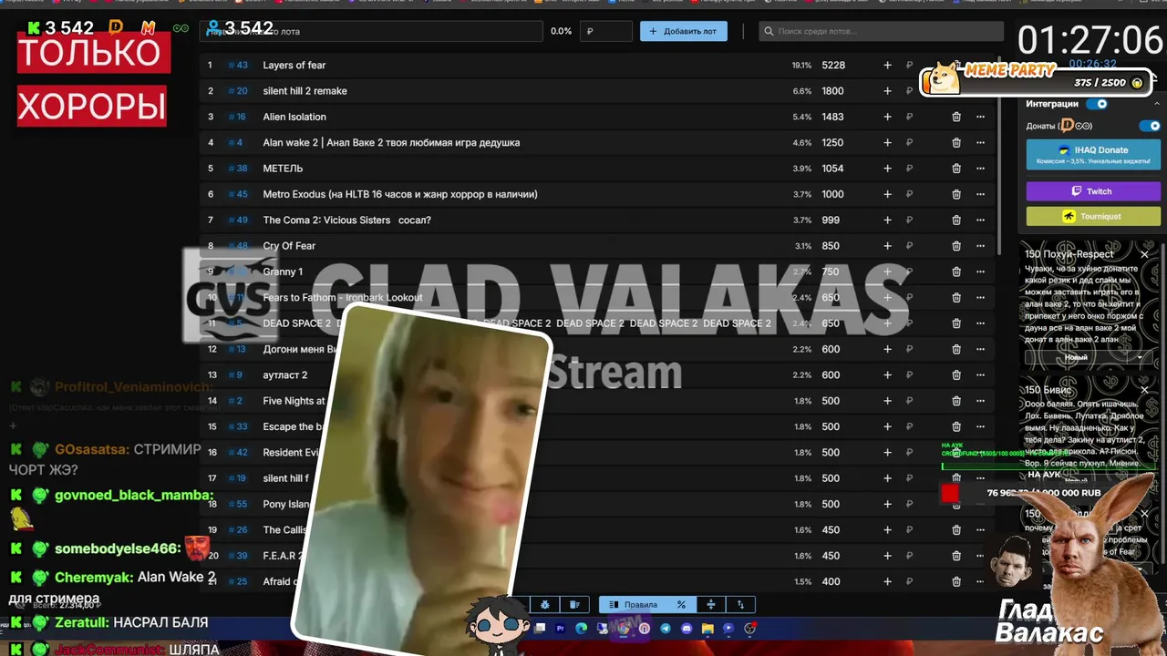Viewport: 1167px width, 656px height.
Task: Click plus icon for Cry Of Fear
Action: coord(887,246)
